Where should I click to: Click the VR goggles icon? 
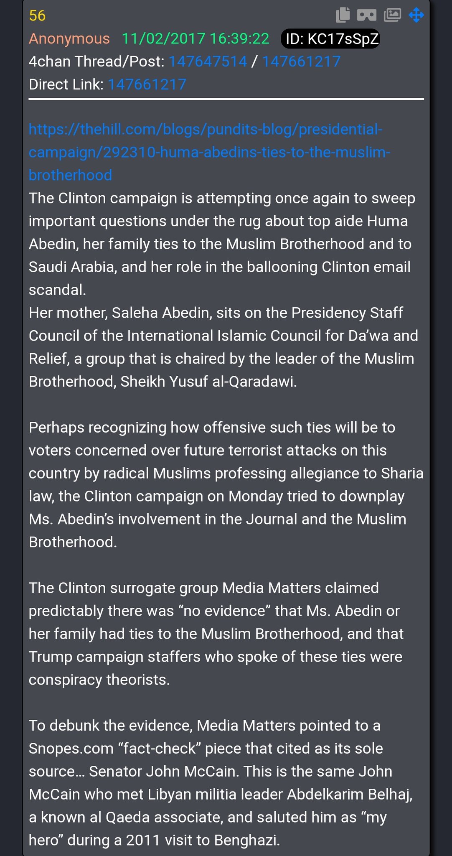tap(367, 15)
